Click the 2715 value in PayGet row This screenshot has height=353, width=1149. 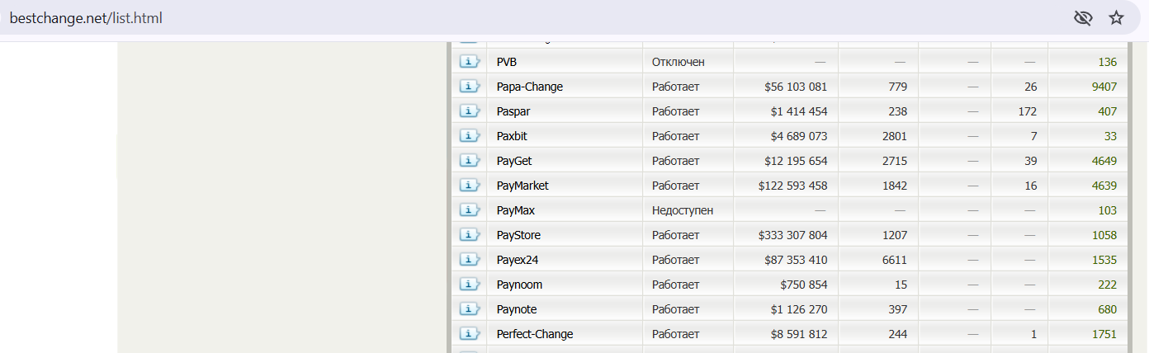894,161
